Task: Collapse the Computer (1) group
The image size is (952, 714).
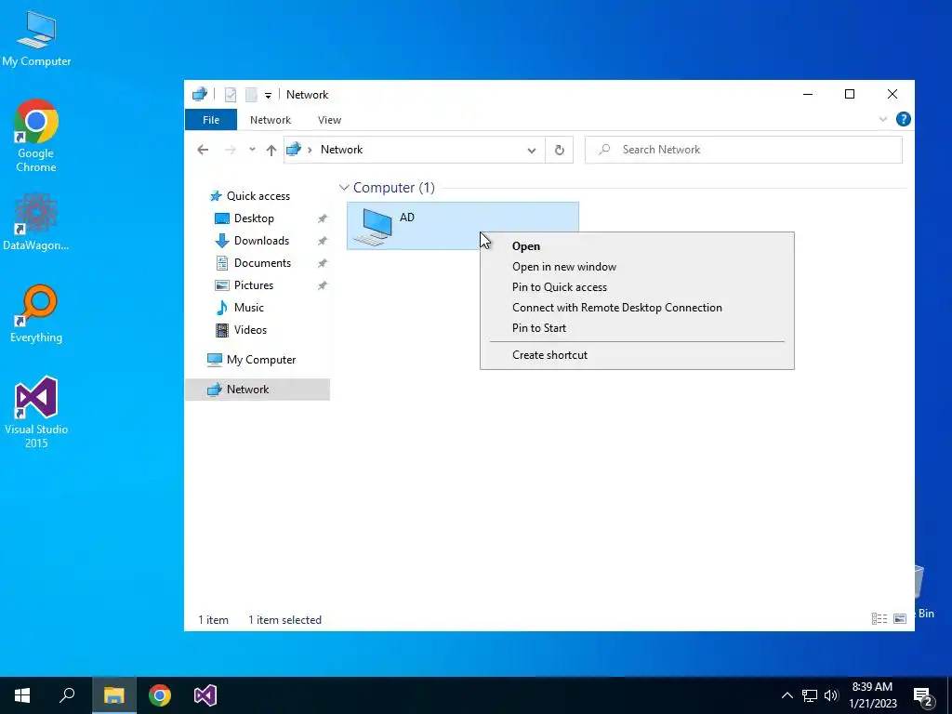Action: click(x=344, y=188)
